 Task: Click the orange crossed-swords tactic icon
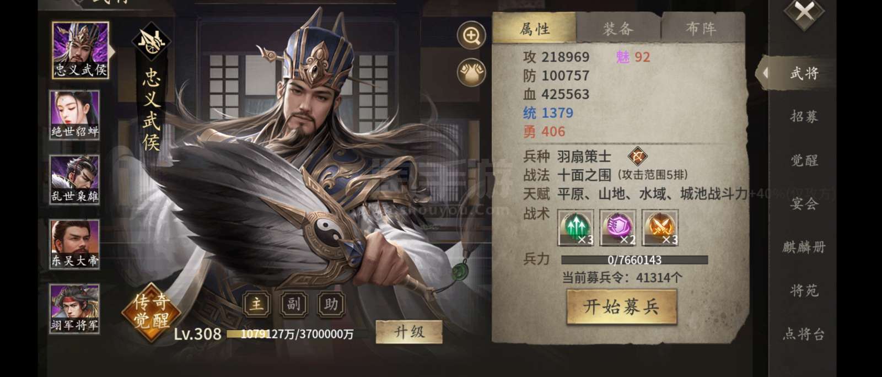point(660,227)
